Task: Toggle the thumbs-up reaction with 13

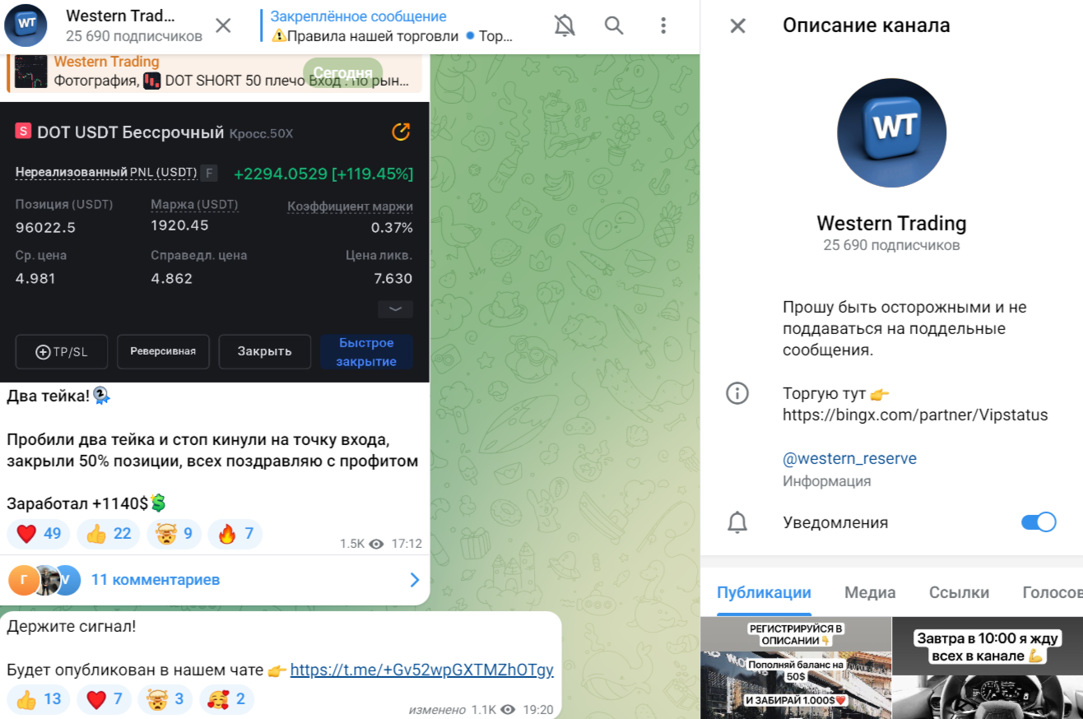Action: click(39, 699)
